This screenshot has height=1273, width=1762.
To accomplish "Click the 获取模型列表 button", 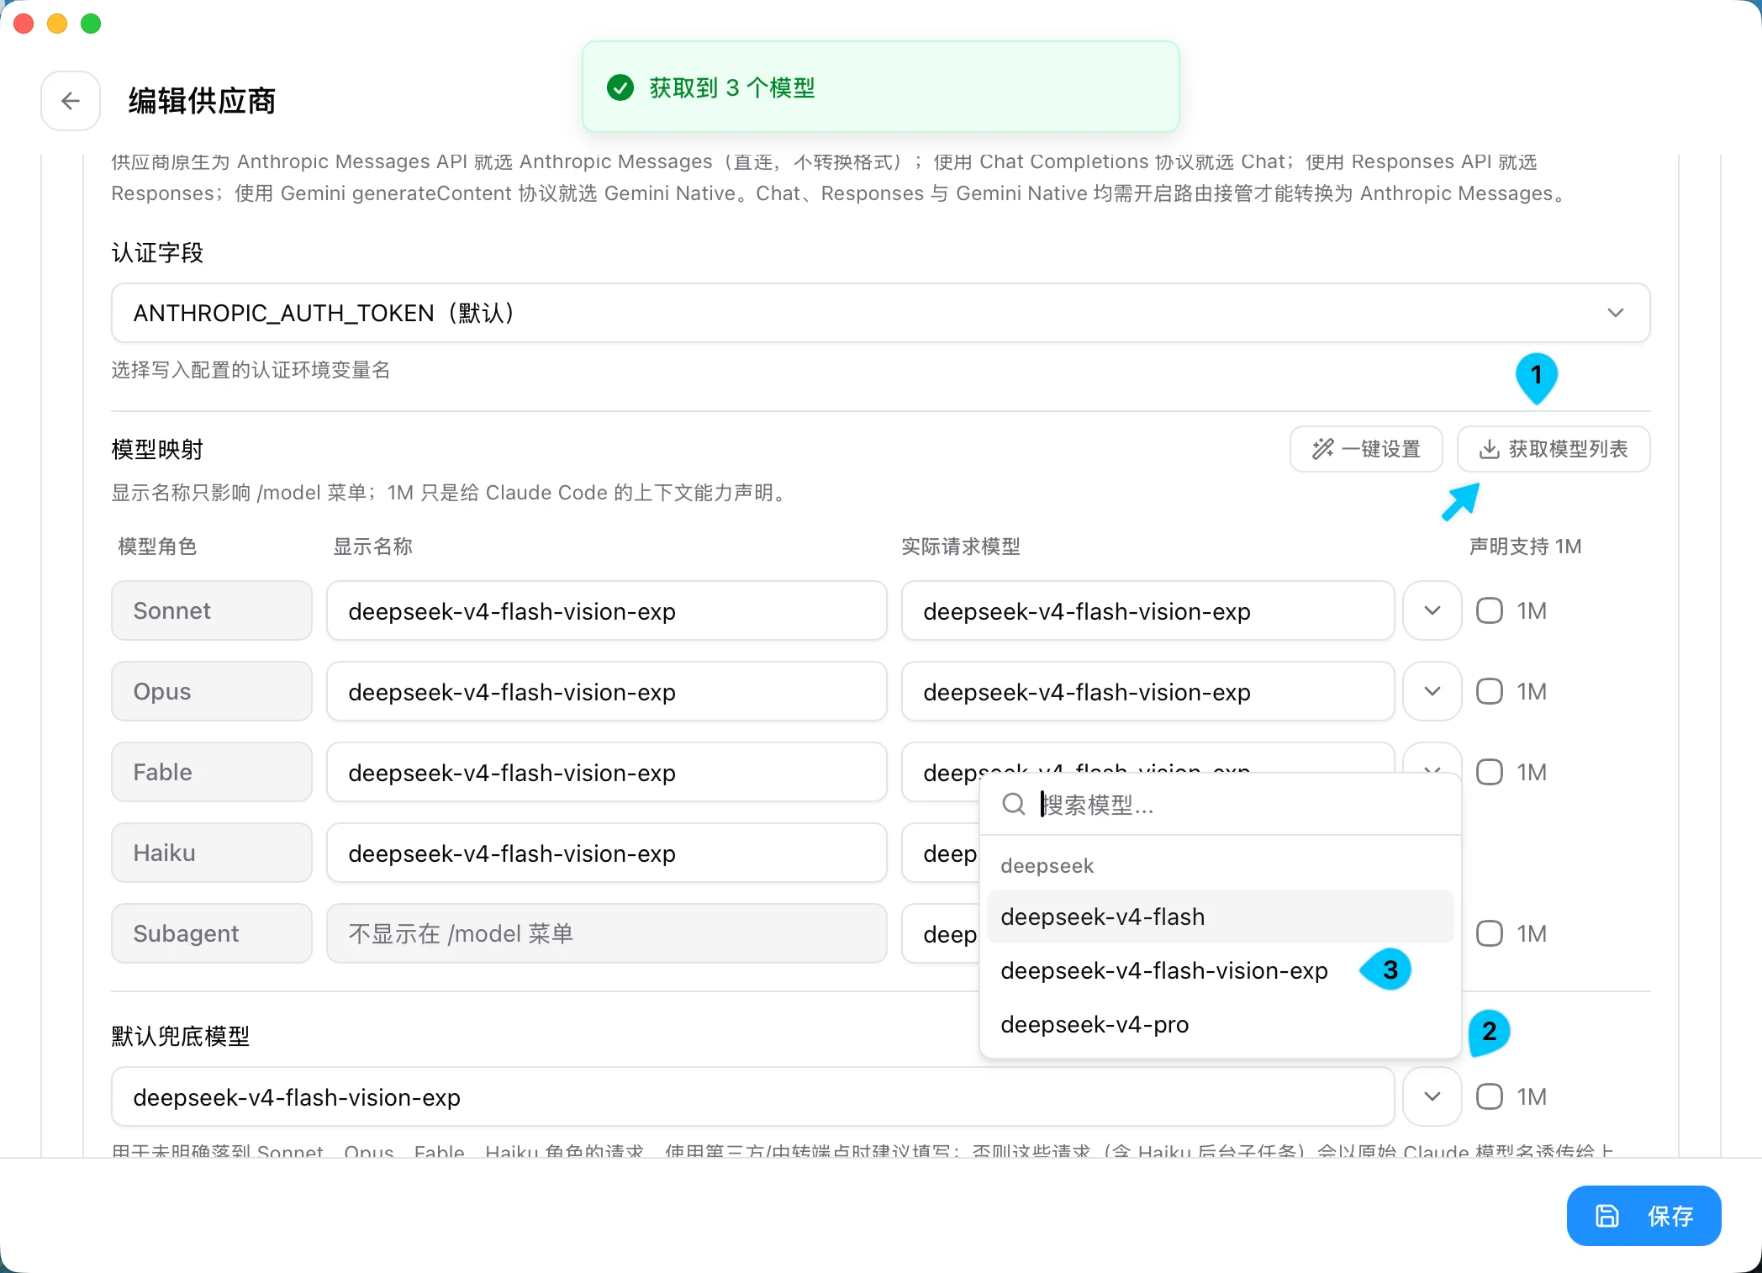I will tap(1553, 449).
